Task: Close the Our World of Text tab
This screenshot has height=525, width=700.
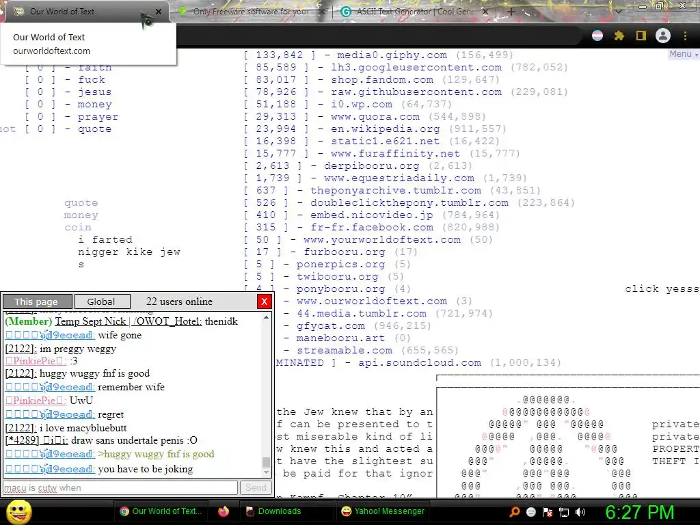Action: click(159, 12)
